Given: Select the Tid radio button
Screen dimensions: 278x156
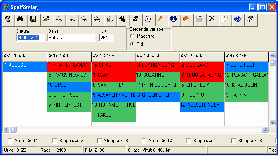Looking at the screenshot, I should [132, 44].
